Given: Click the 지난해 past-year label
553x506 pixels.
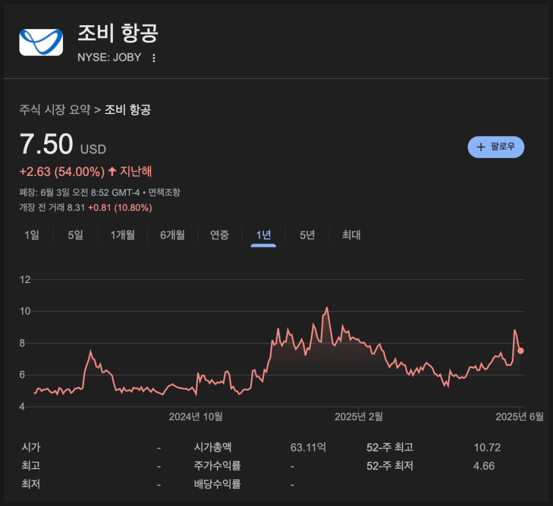Looking at the screenshot, I should (136, 171).
